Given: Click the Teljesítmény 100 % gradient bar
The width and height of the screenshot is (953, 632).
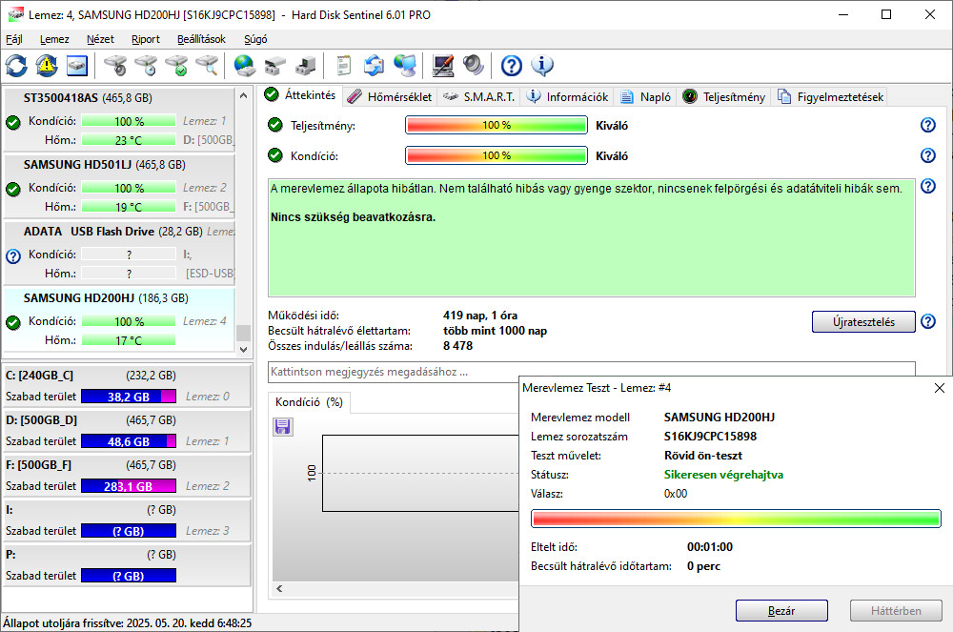Looking at the screenshot, I should (496, 125).
